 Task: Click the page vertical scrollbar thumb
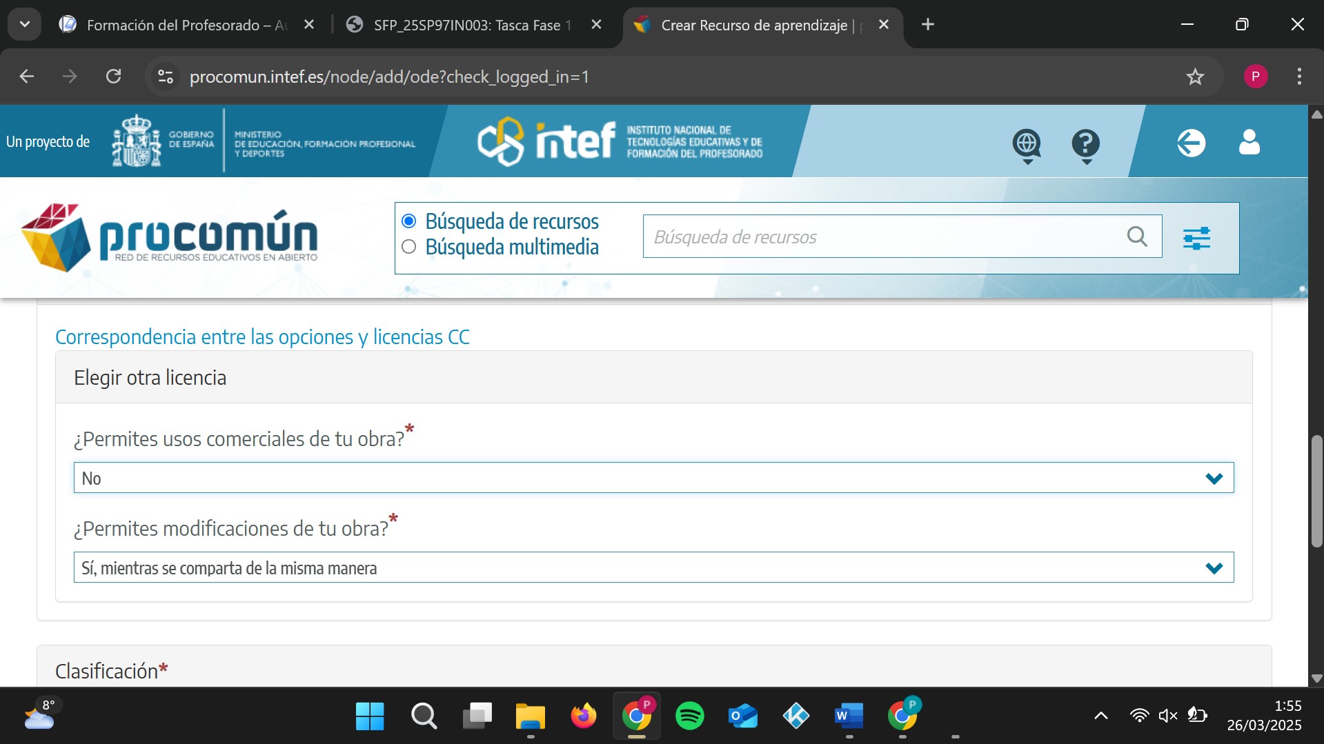click(1316, 490)
